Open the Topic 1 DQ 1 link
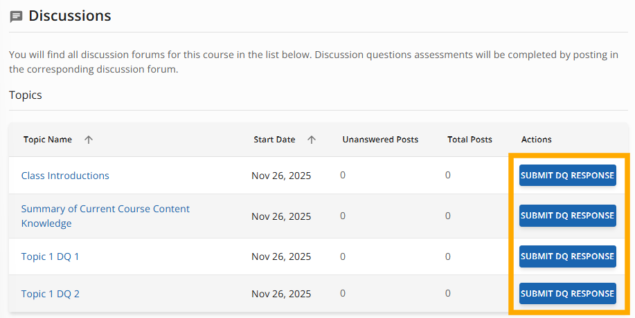 tap(50, 256)
